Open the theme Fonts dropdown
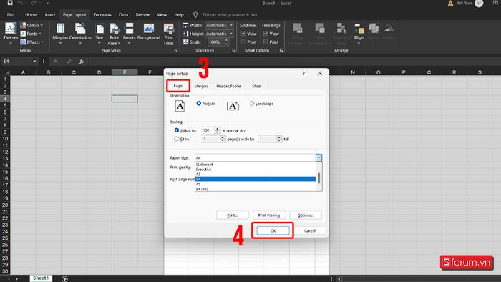Viewport: 501px width, 282px height. [31, 34]
